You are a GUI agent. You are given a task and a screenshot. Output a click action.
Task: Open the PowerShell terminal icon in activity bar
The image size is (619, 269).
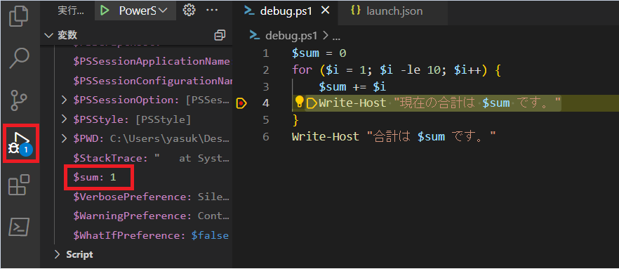click(19, 227)
